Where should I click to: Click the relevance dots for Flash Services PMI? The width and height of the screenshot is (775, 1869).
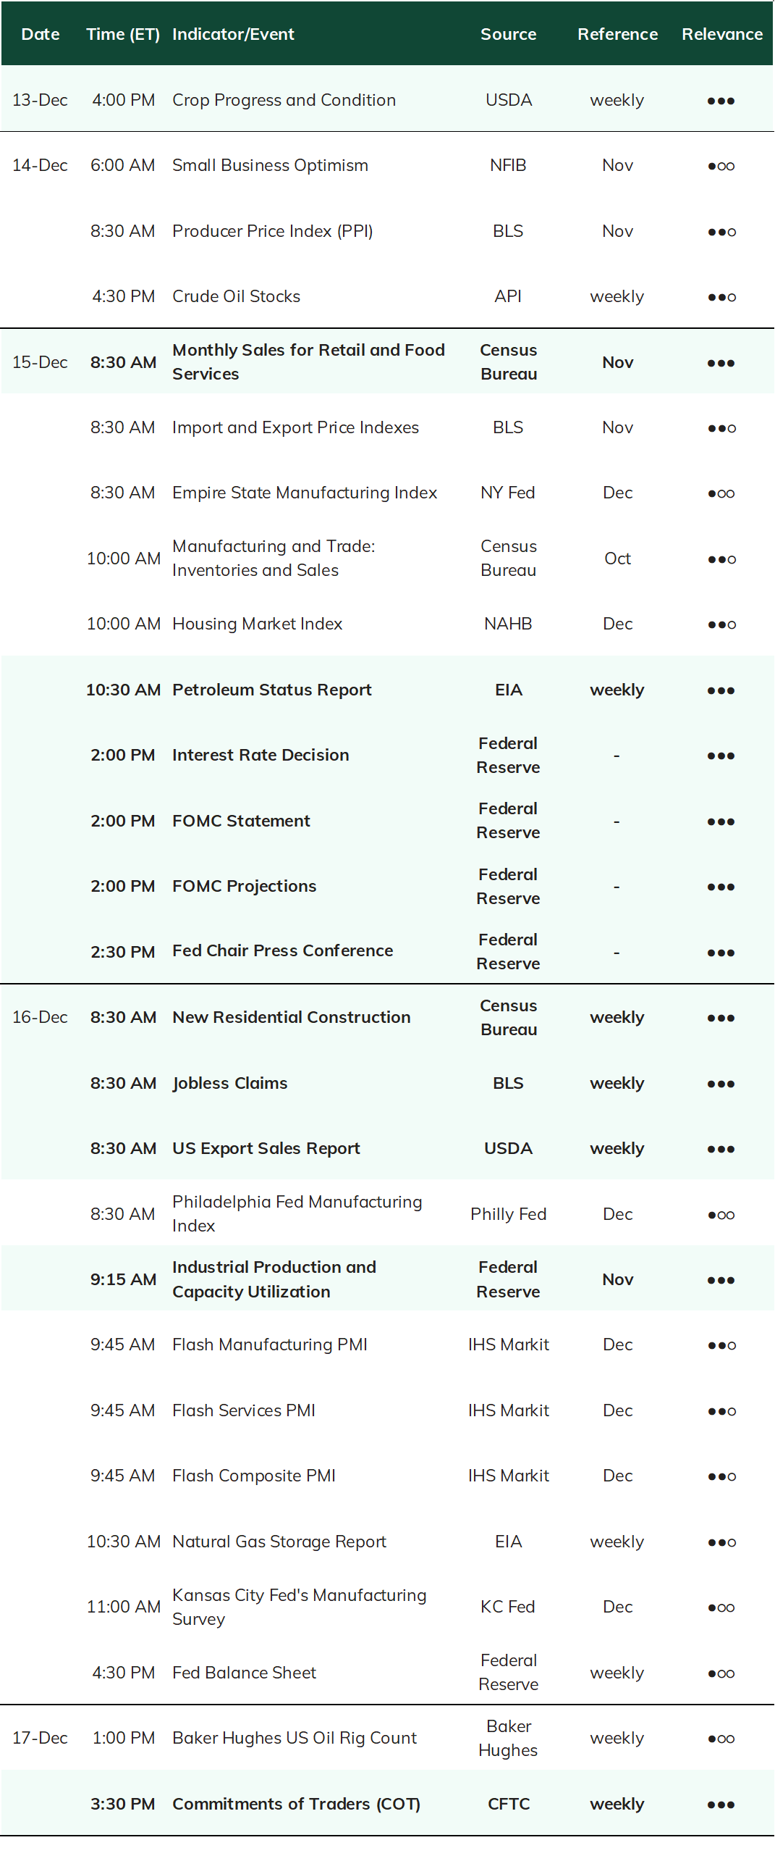(721, 1411)
